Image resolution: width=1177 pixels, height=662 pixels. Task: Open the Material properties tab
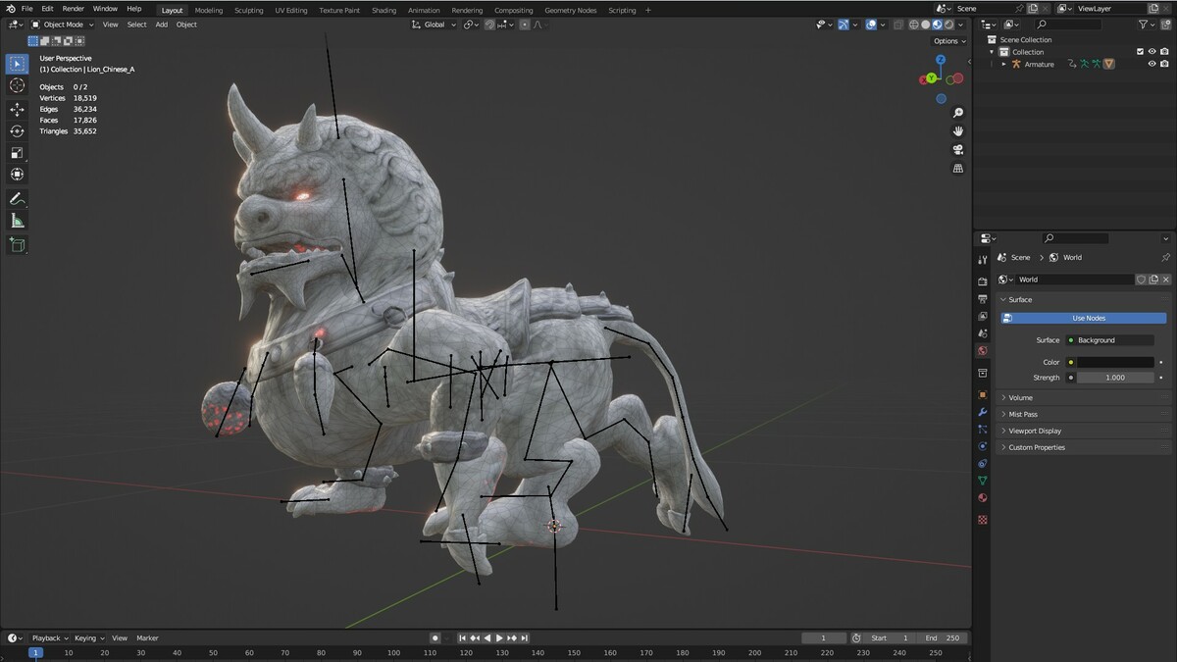(x=983, y=498)
